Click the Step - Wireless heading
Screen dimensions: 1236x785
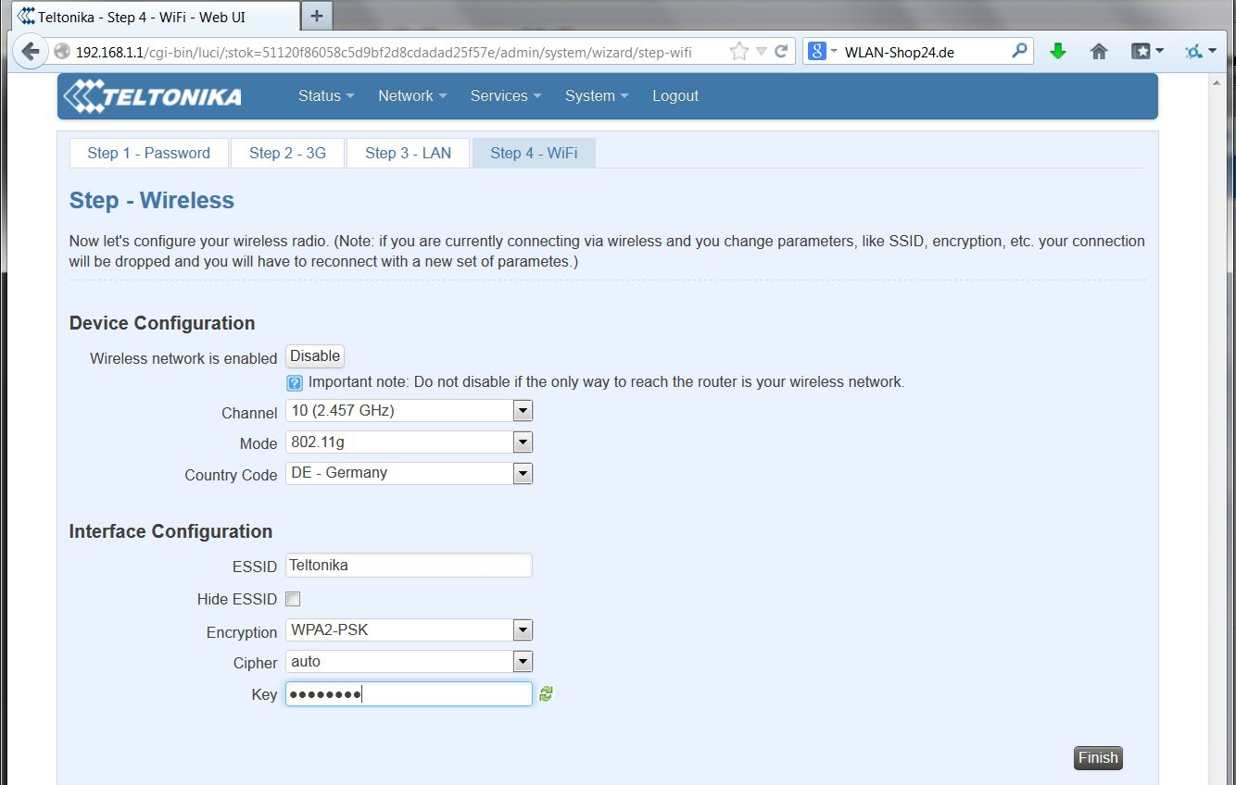pyautogui.click(x=152, y=201)
